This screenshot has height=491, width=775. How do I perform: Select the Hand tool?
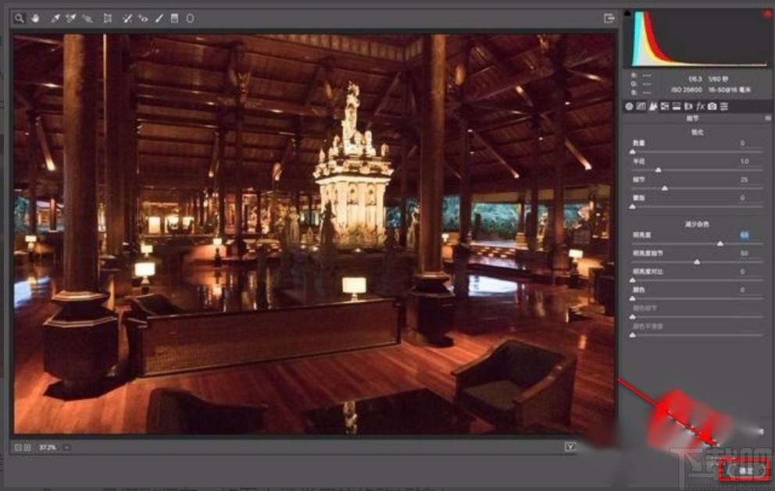coord(36,17)
